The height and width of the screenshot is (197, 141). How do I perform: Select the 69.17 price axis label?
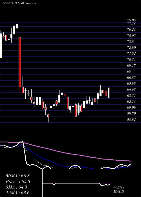click(x=131, y=66)
